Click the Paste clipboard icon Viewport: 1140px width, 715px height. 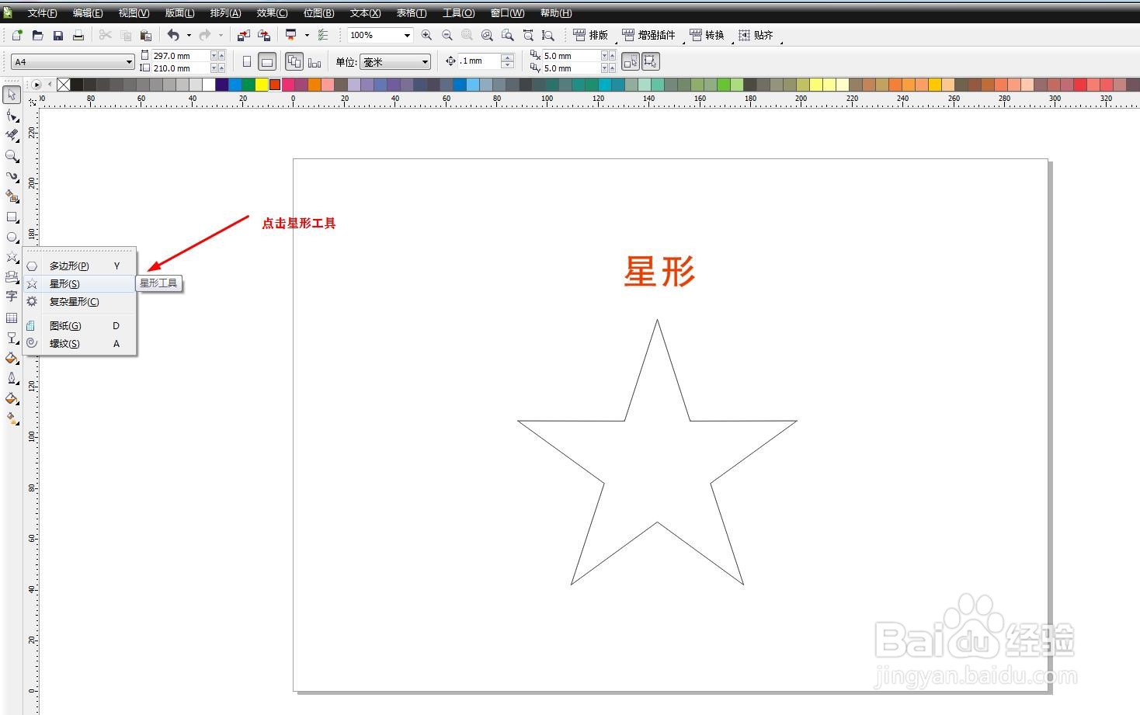[x=145, y=35]
